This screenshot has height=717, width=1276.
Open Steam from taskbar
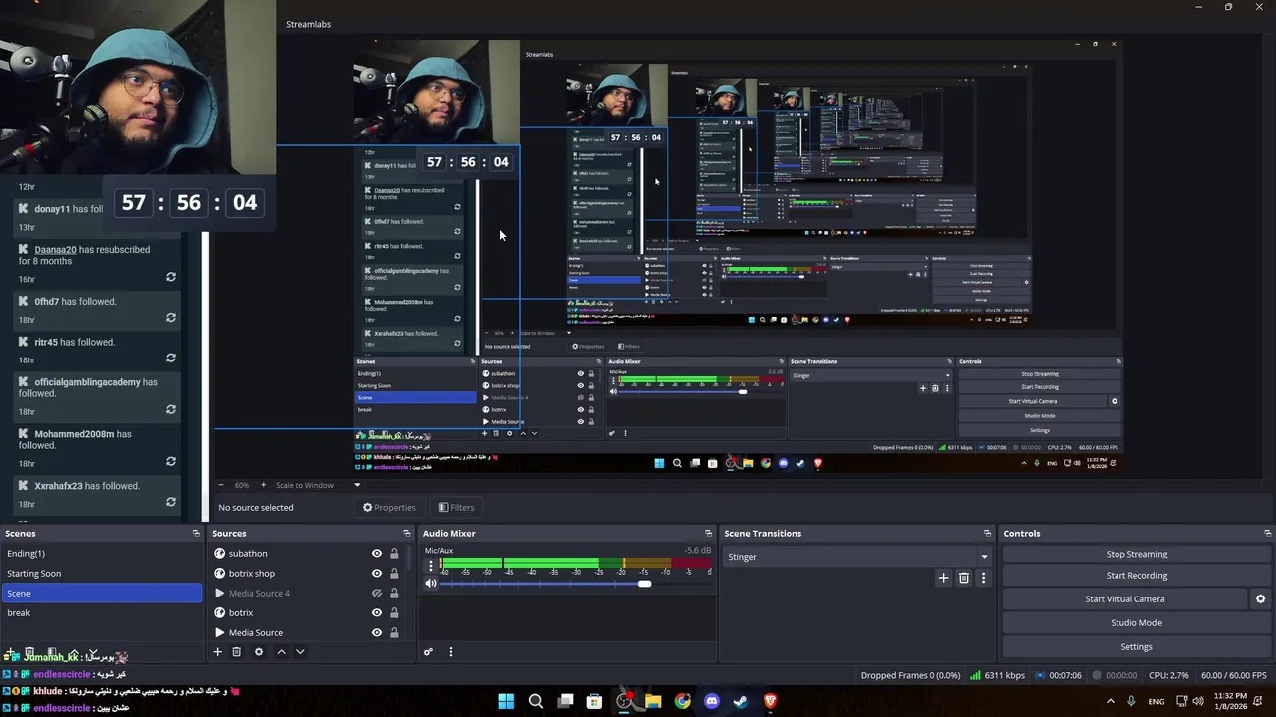[741, 701]
